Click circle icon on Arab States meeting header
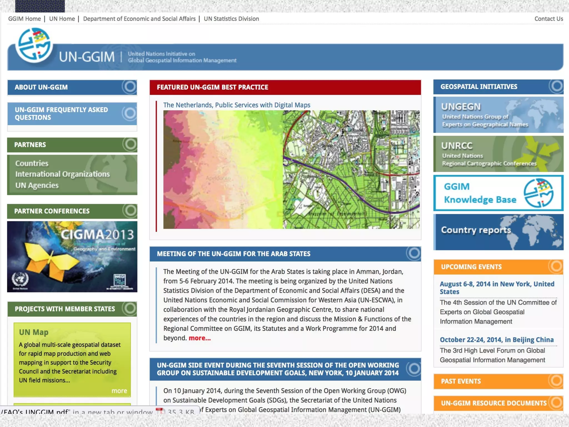 (x=414, y=253)
